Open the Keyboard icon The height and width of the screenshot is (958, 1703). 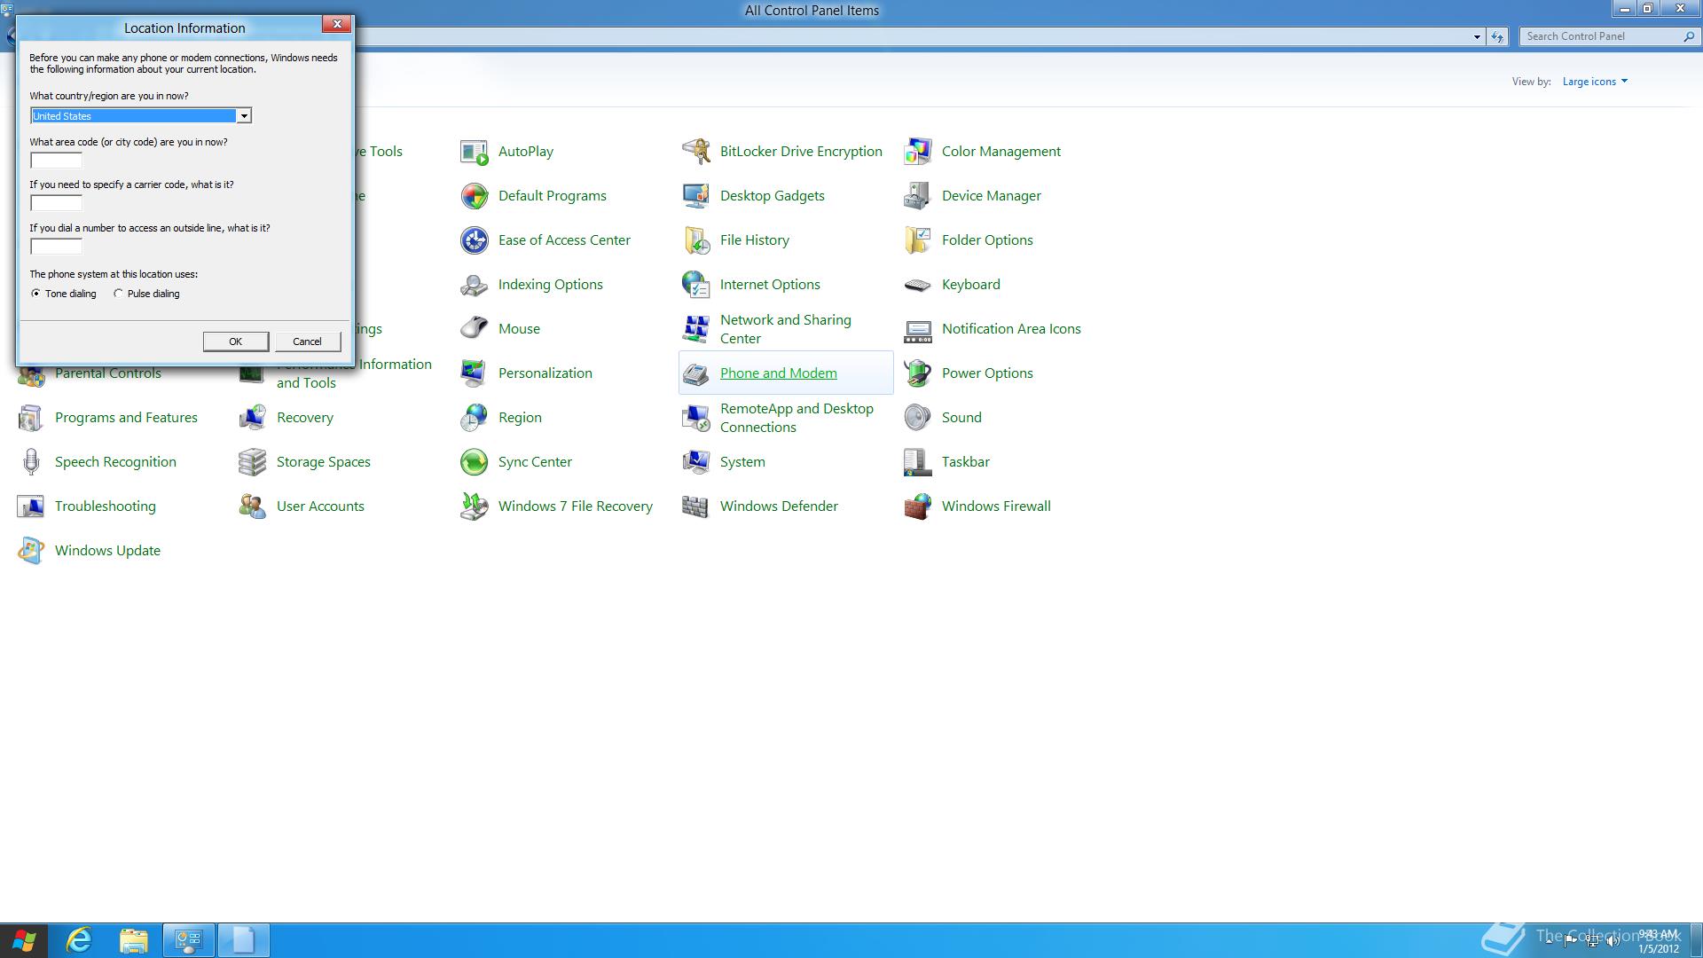tap(918, 285)
